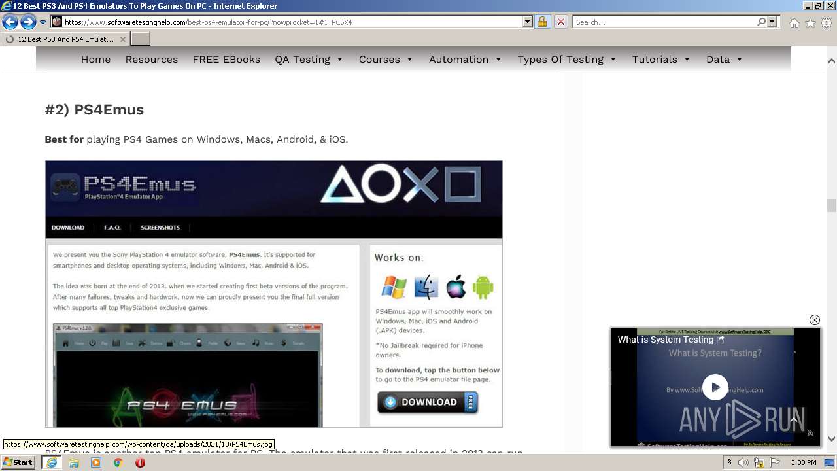Open Google Chrome from the taskbar
The height and width of the screenshot is (471, 837).
118,462
